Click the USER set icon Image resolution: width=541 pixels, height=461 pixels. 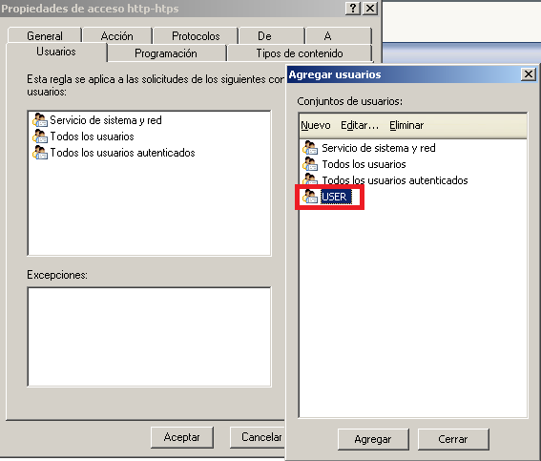point(310,197)
